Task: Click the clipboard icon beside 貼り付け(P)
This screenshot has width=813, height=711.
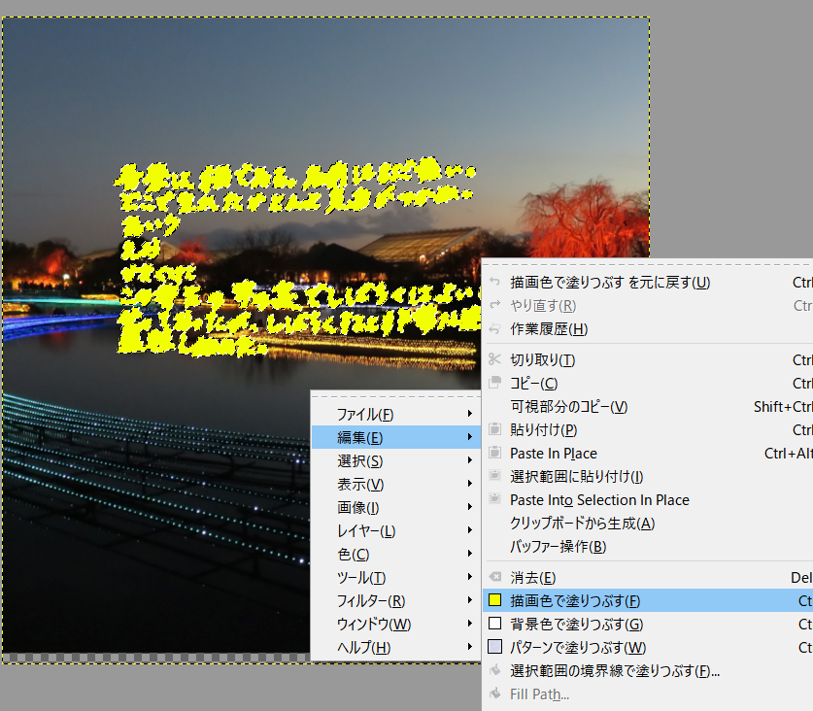Action: coord(495,429)
